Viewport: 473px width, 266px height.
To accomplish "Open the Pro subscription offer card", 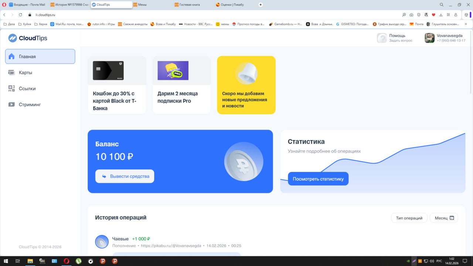I will point(181,85).
